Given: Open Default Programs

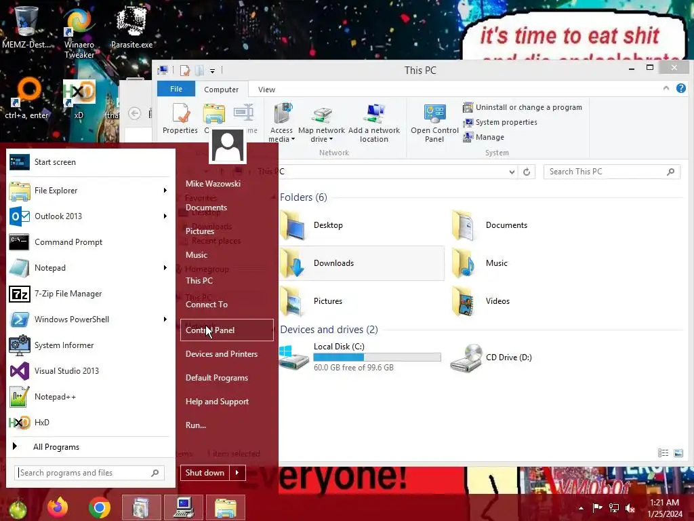Looking at the screenshot, I should pos(216,378).
